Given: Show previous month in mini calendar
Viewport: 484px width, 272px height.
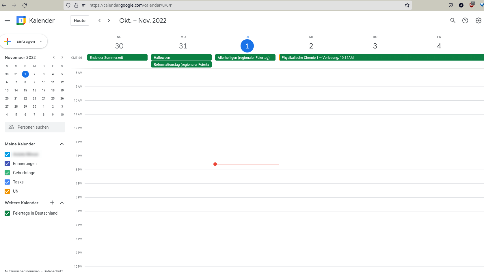Looking at the screenshot, I should tap(54, 57).
